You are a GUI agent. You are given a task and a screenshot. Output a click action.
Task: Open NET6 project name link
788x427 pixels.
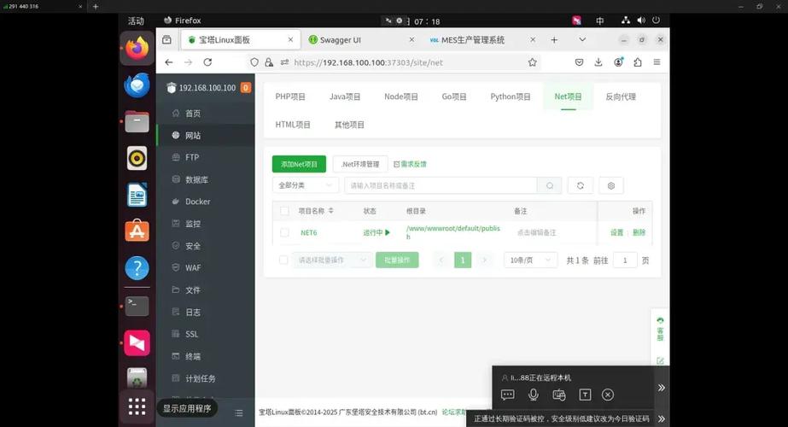pos(308,232)
